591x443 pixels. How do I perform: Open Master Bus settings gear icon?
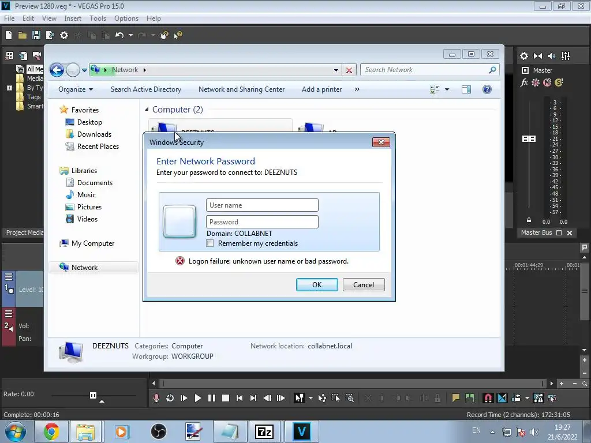point(524,56)
